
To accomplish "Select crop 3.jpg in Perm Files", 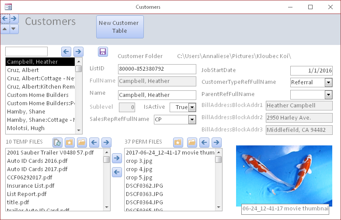I will tap(170, 161).
